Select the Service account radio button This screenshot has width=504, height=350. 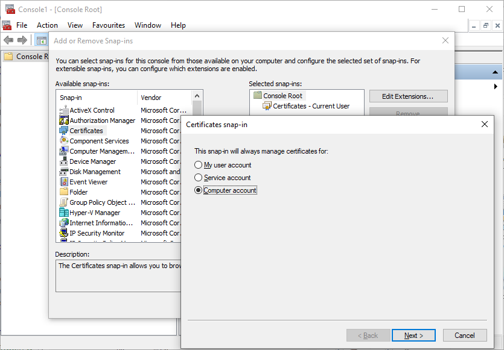pyautogui.click(x=199, y=177)
